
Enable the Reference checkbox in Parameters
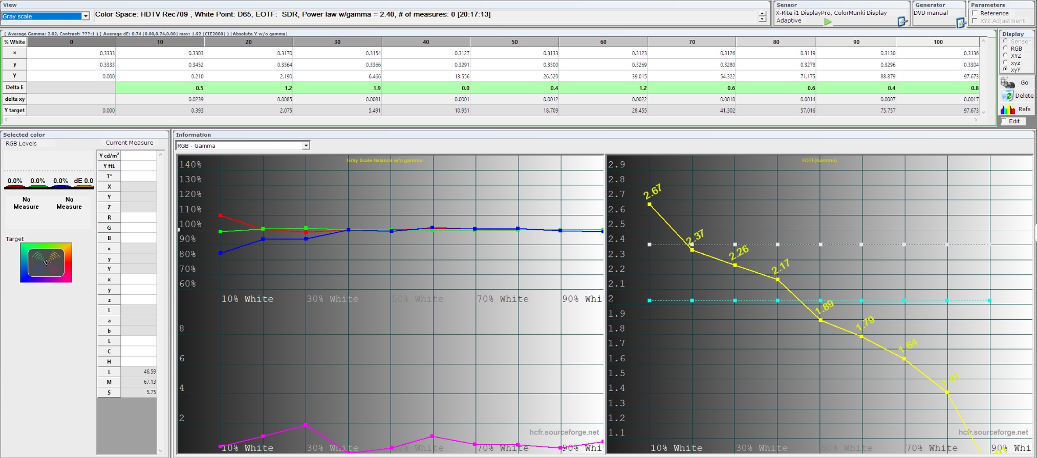[975, 13]
